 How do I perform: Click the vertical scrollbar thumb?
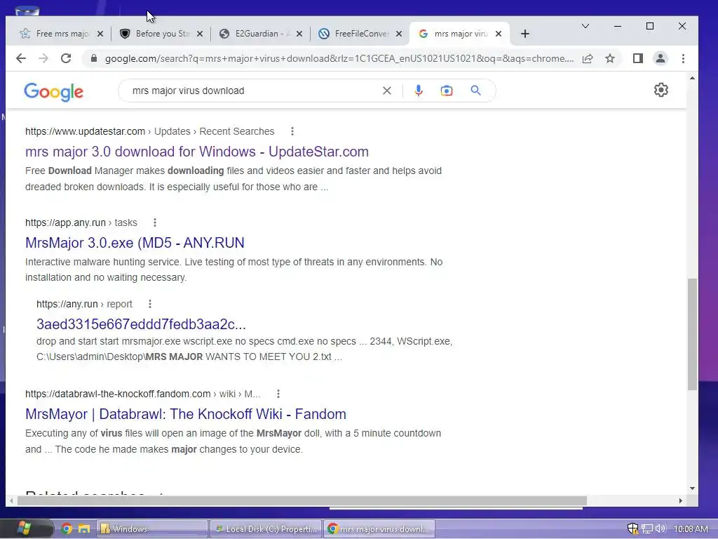tap(692, 334)
